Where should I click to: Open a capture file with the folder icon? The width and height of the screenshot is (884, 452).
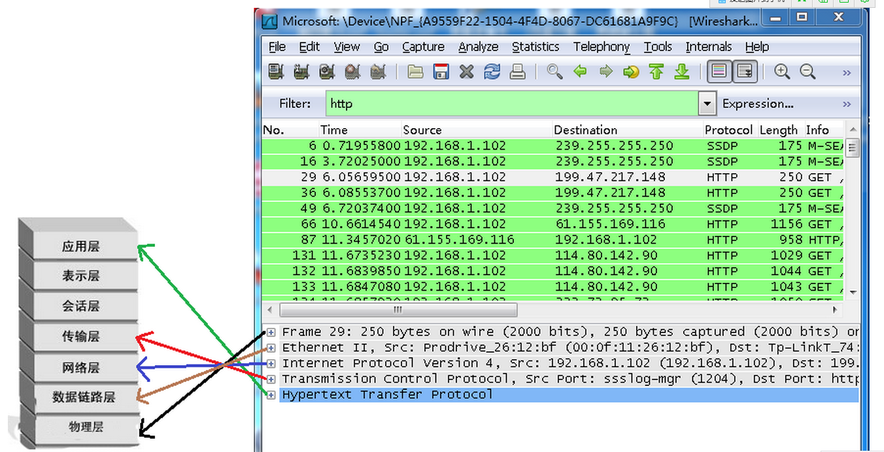click(415, 72)
